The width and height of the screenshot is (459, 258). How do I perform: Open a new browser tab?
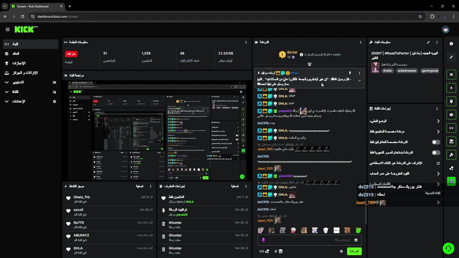70,6
